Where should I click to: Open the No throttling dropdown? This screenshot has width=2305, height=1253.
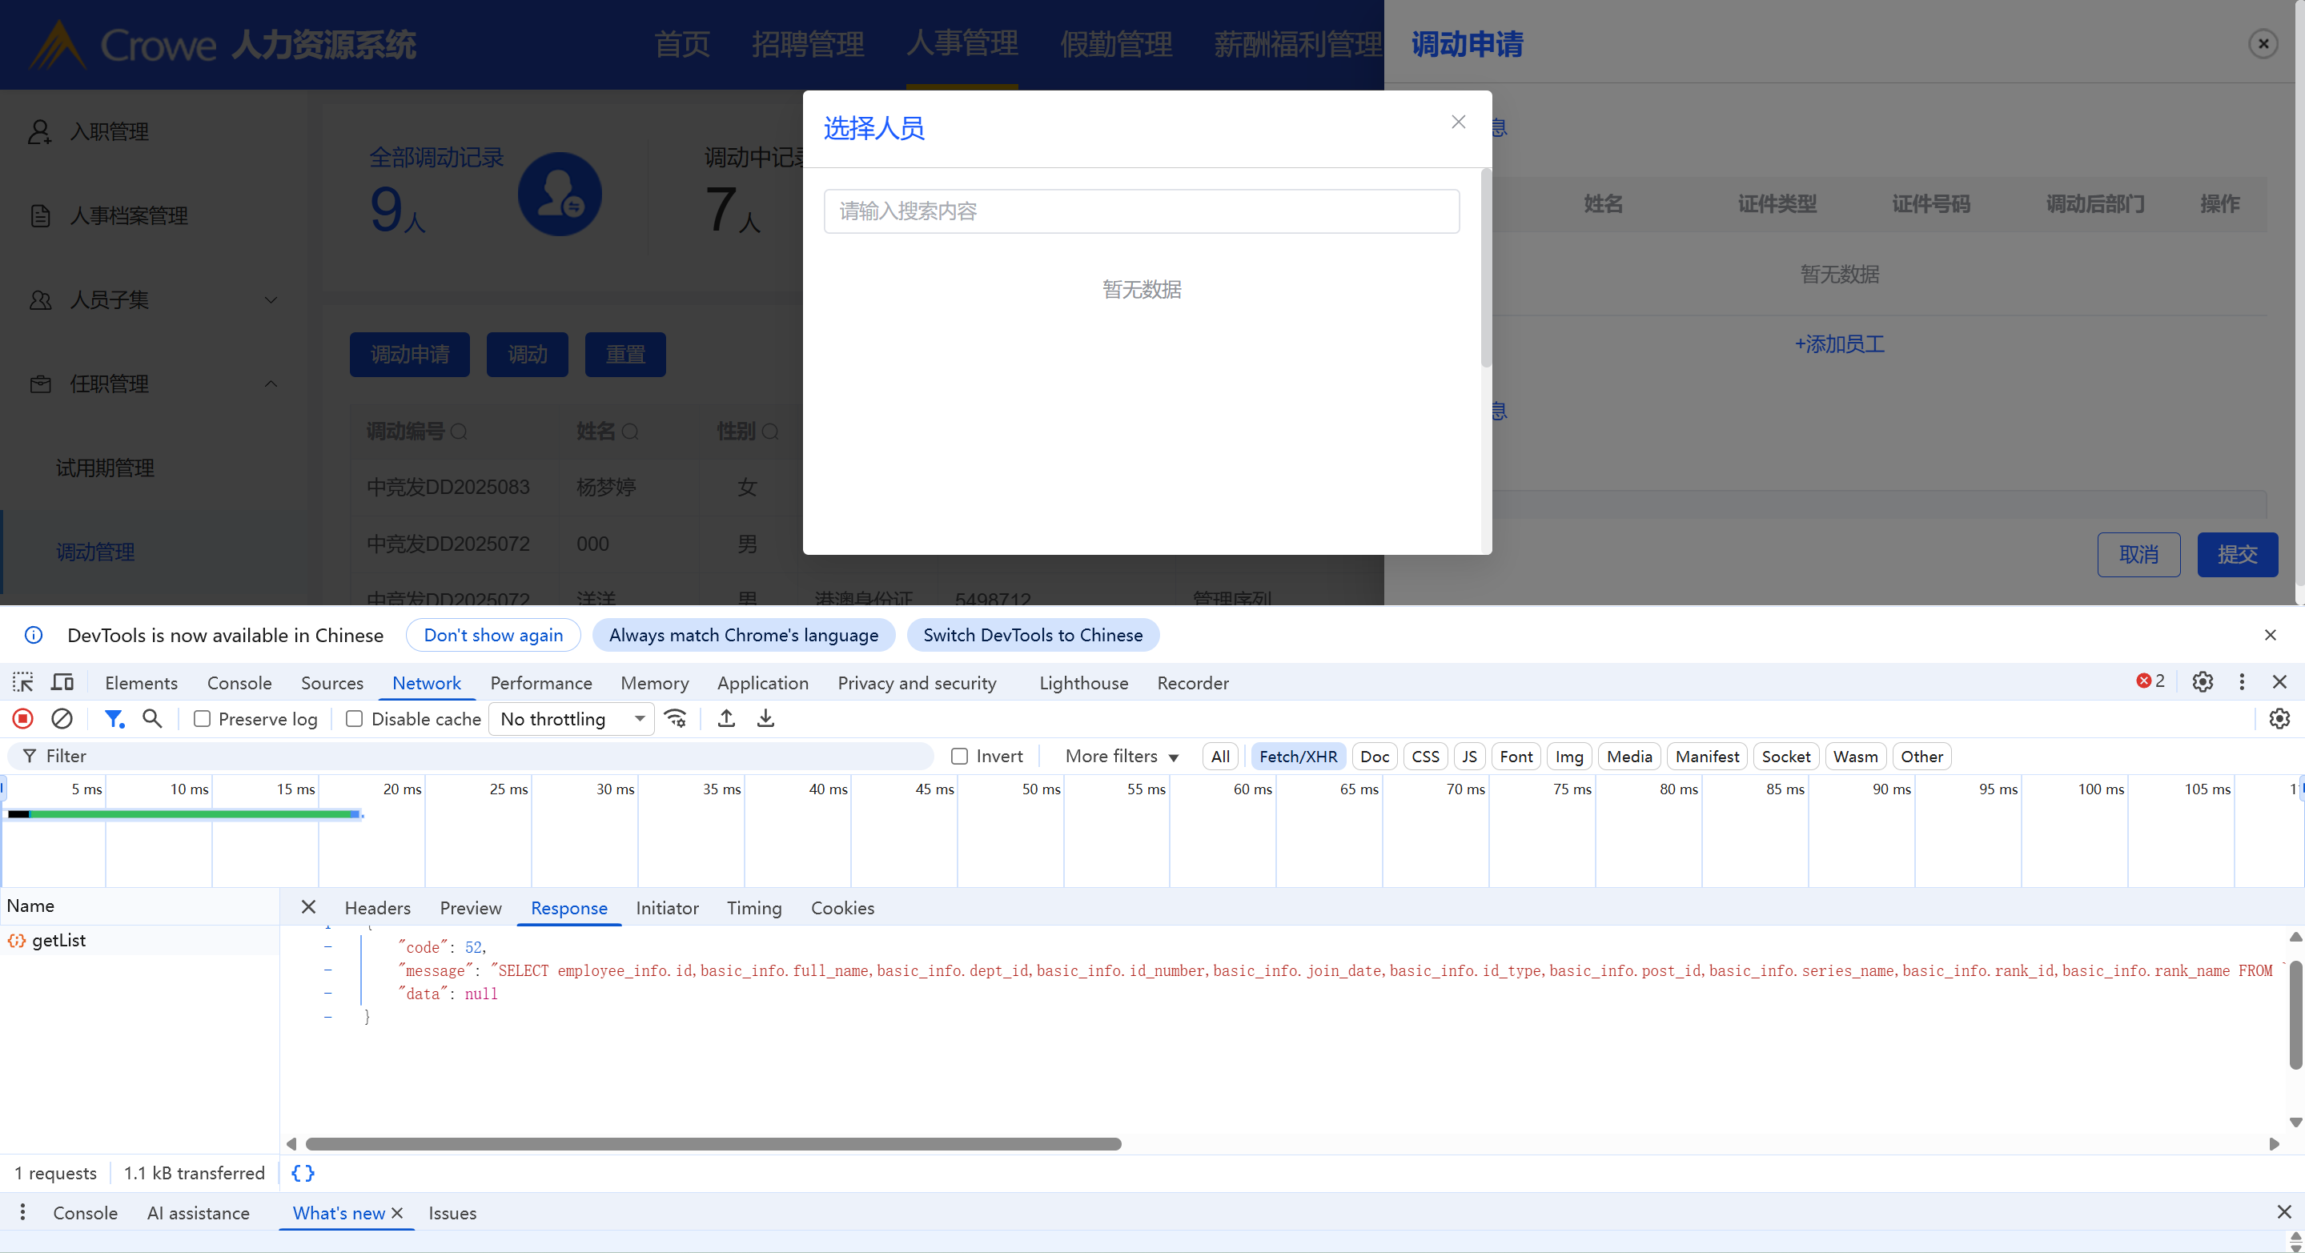tap(572, 720)
